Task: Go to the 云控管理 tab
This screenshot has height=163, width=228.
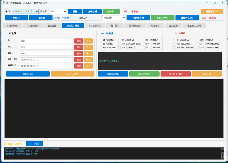Action: (52, 26)
